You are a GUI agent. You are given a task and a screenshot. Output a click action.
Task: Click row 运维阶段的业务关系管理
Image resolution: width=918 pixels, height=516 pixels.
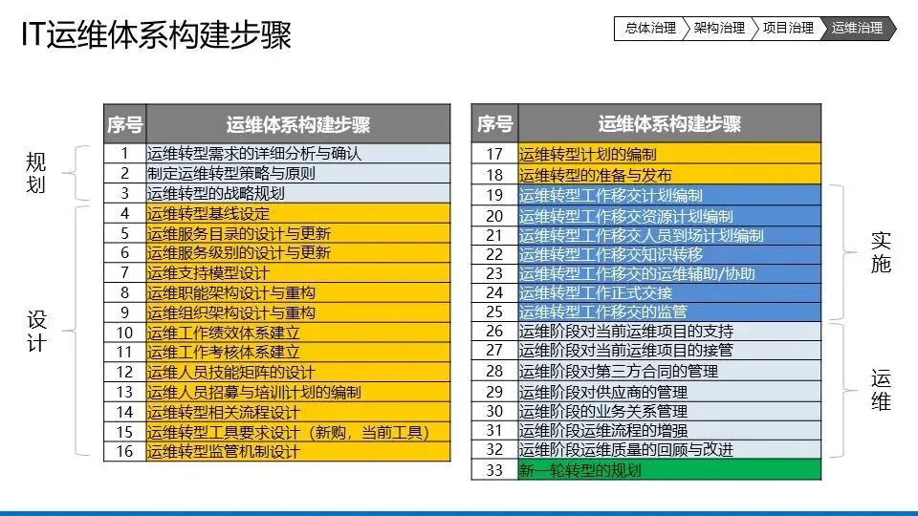pyautogui.click(x=646, y=411)
